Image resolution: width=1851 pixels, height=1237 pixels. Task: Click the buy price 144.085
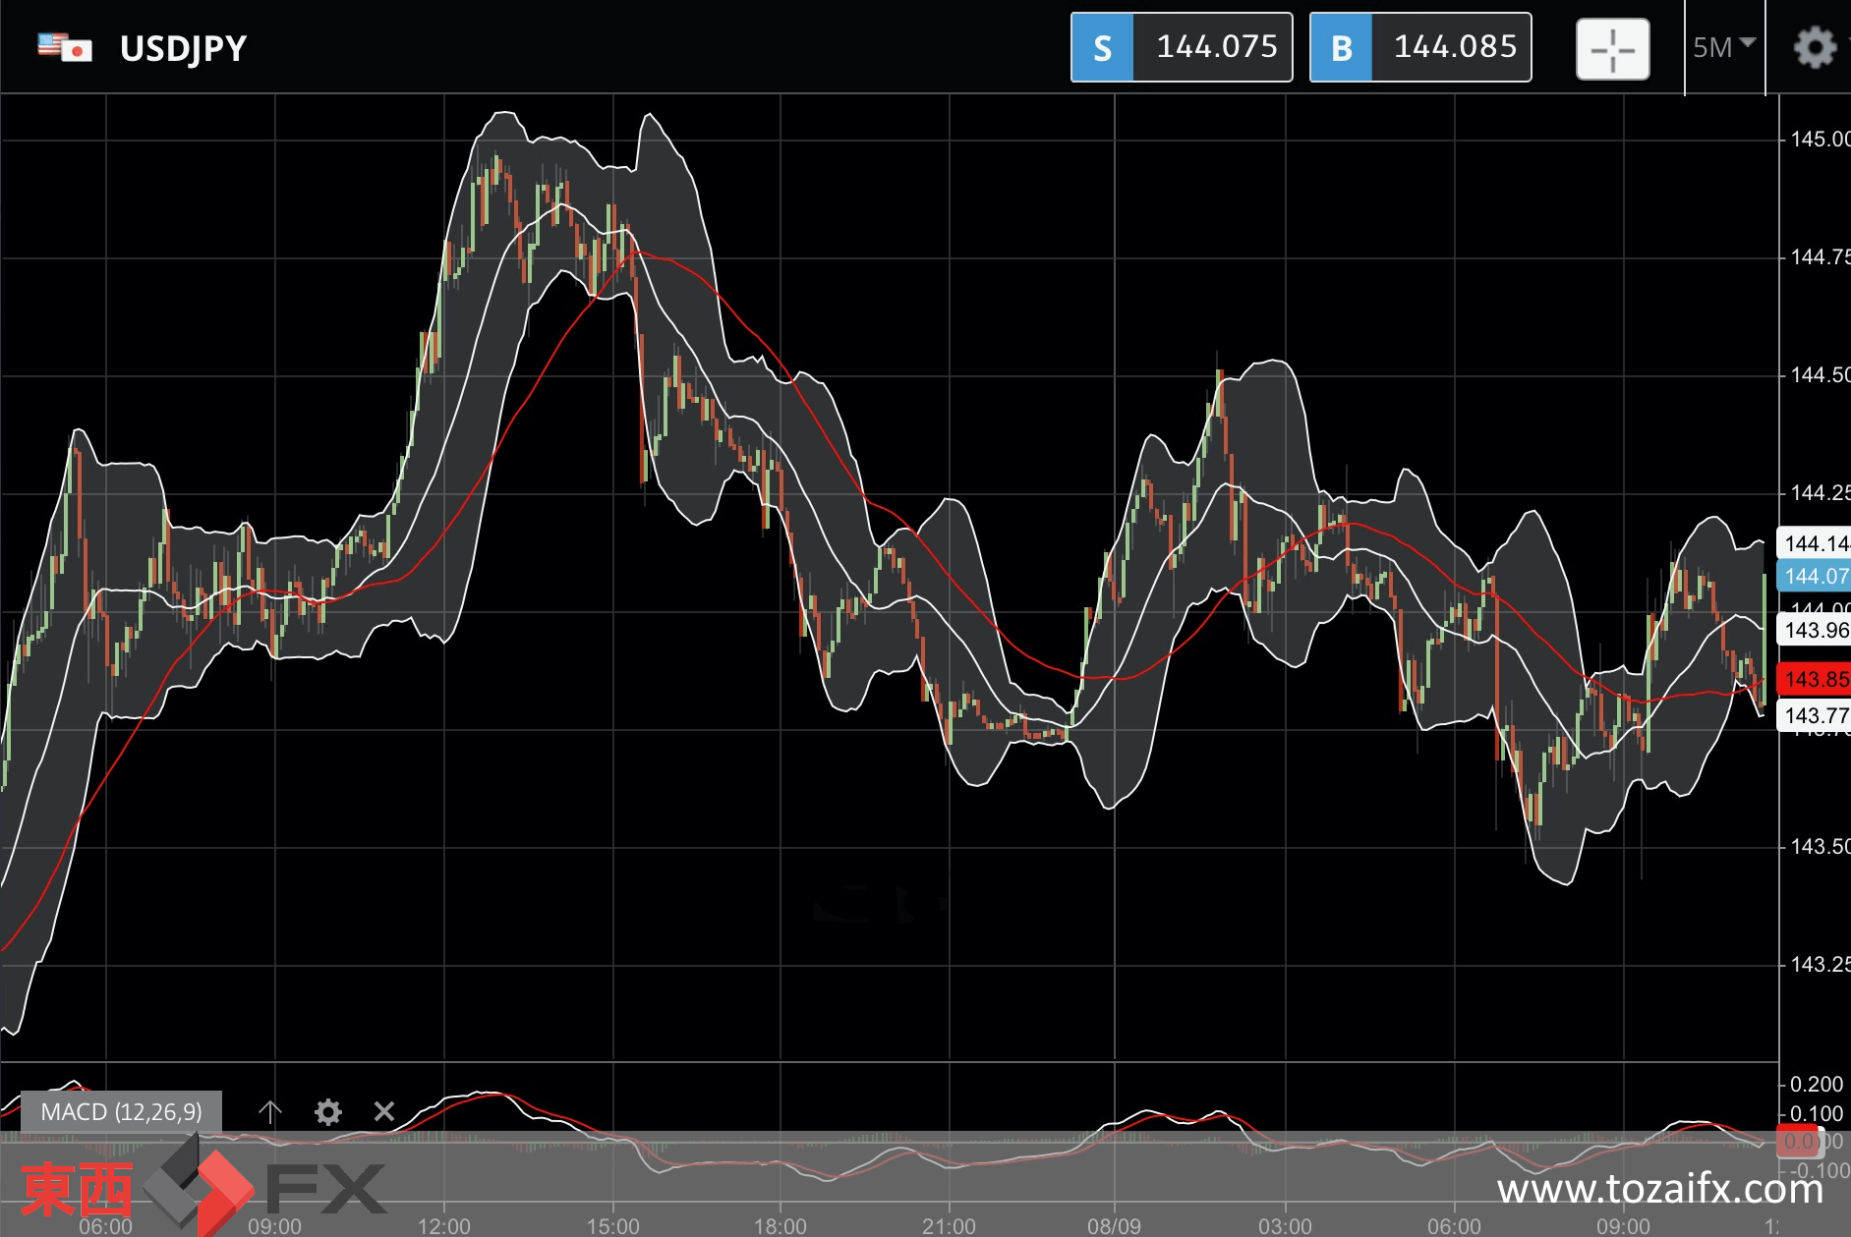coord(1455,46)
